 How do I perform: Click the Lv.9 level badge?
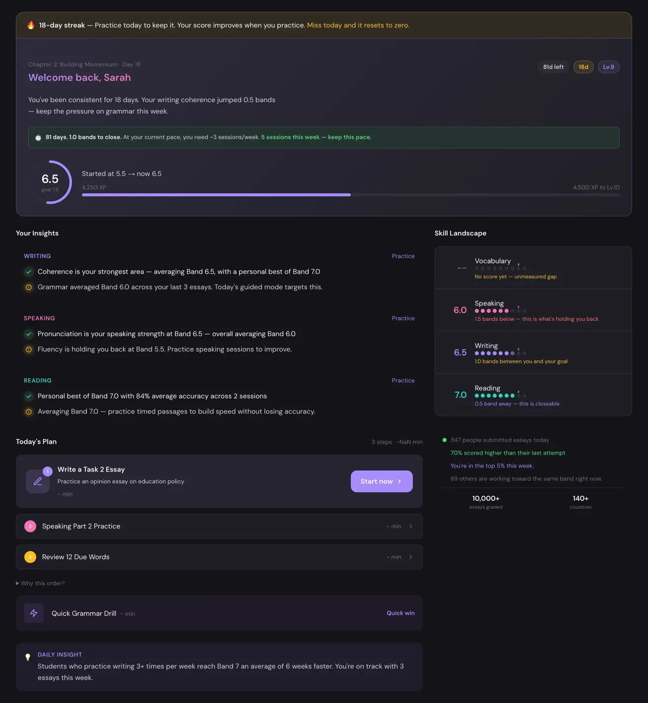(608, 67)
